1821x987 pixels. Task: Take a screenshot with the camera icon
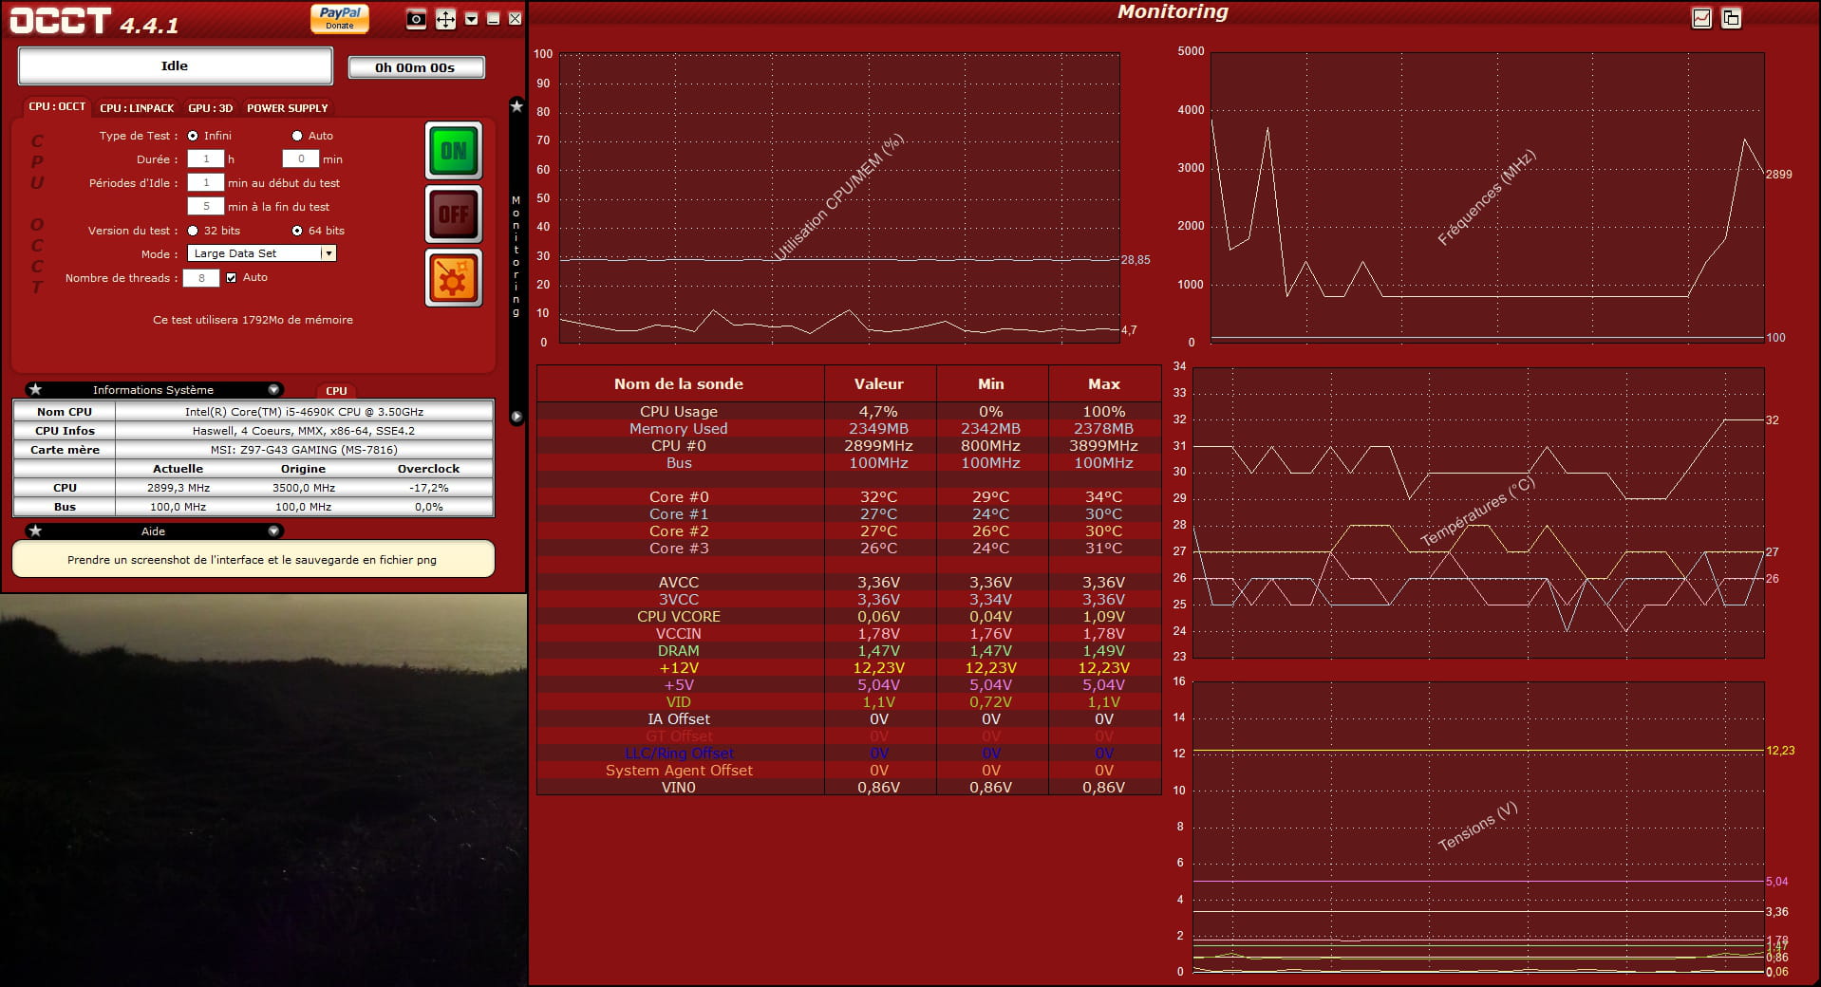416,19
